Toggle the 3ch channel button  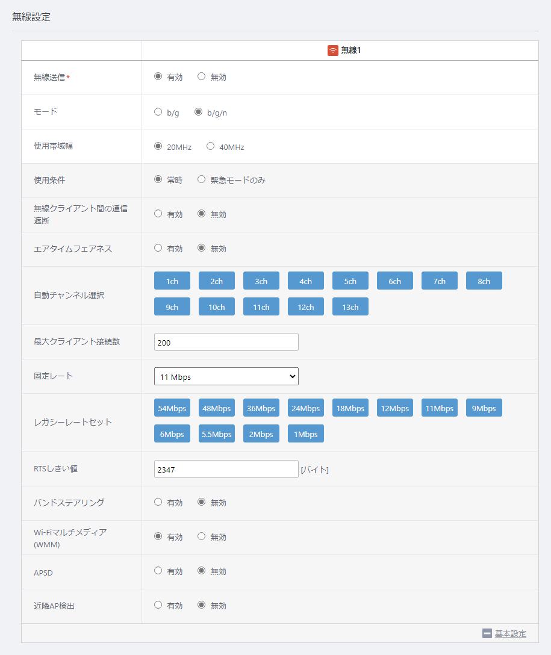coord(261,281)
